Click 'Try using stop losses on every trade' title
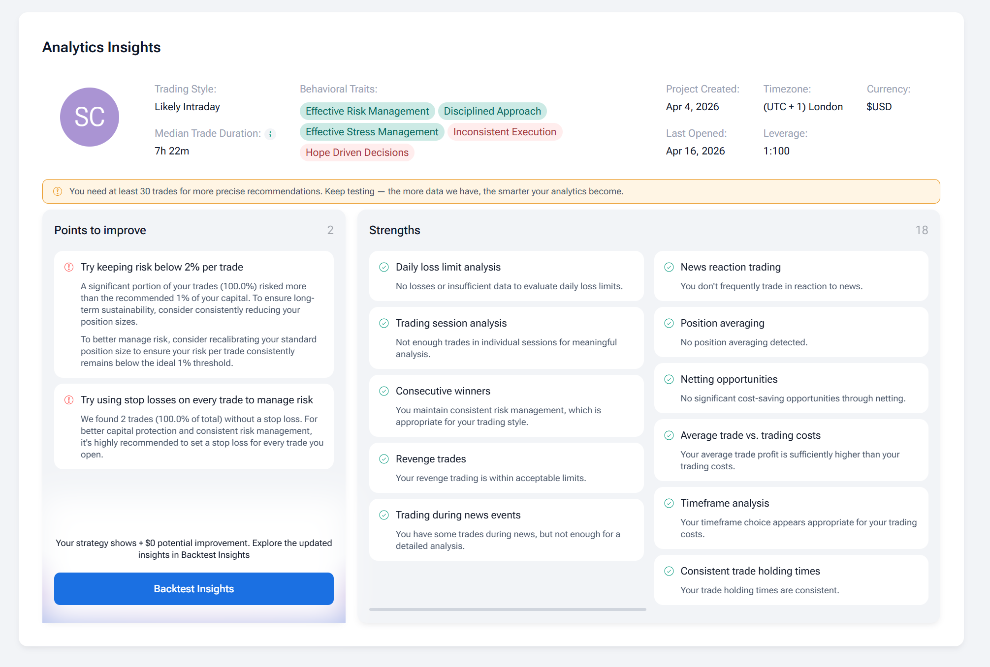This screenshot has height=667, width=990. point(197,400)
